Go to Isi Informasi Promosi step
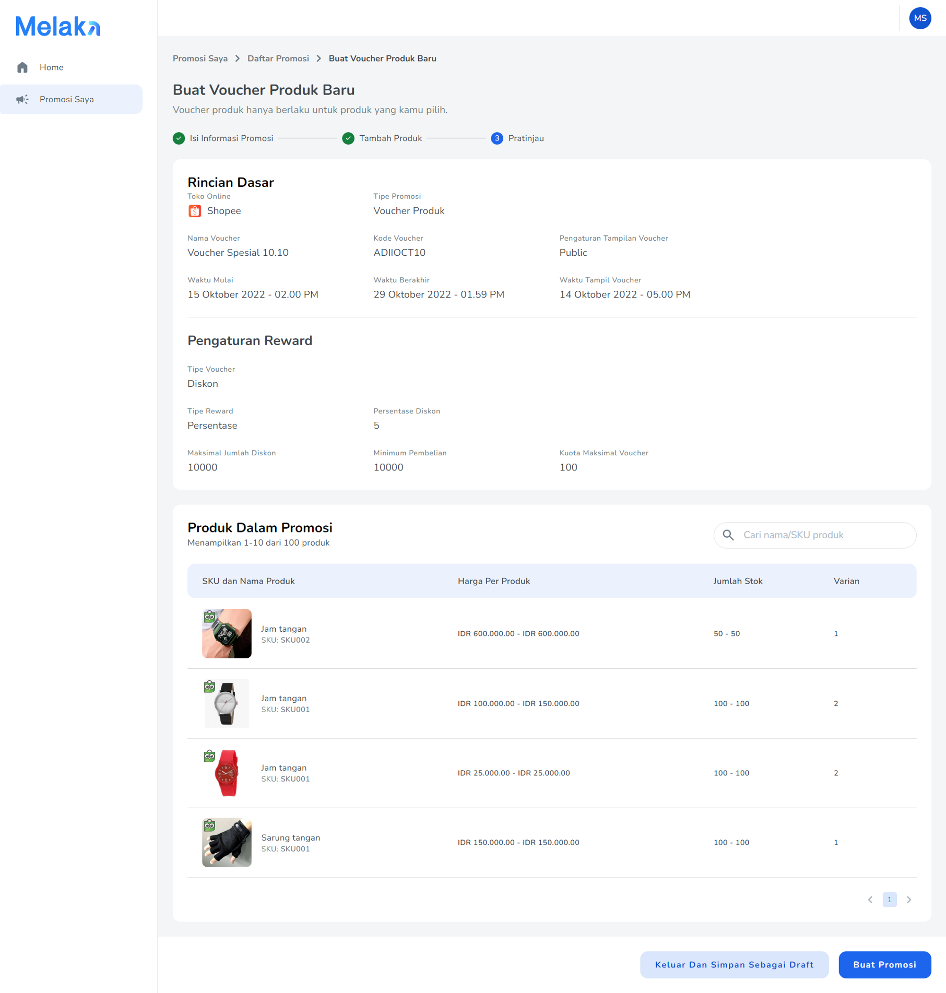Image resolution: width=946 pixels, height=993 pixels. click(x=231, y=138)
